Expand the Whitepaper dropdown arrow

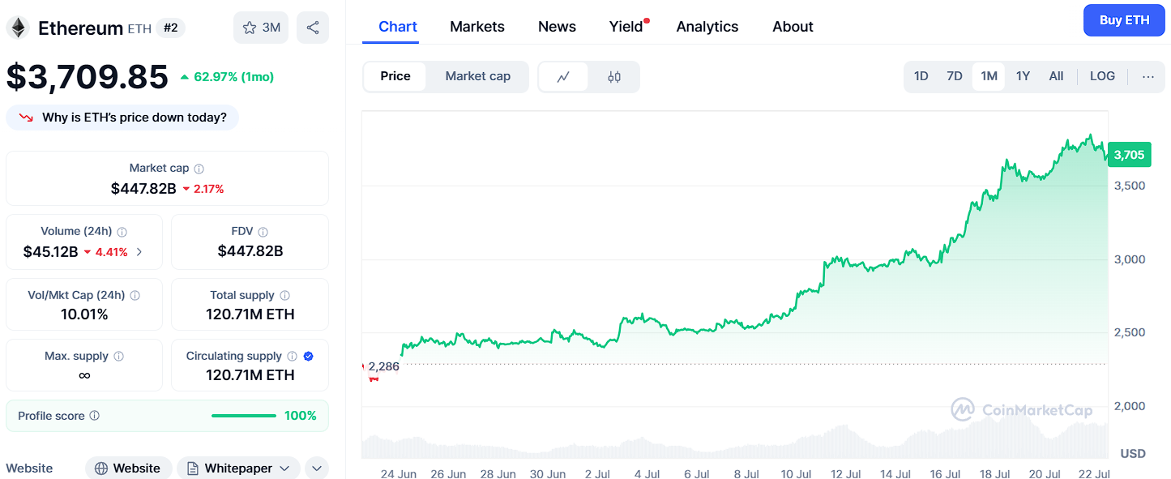284,468
